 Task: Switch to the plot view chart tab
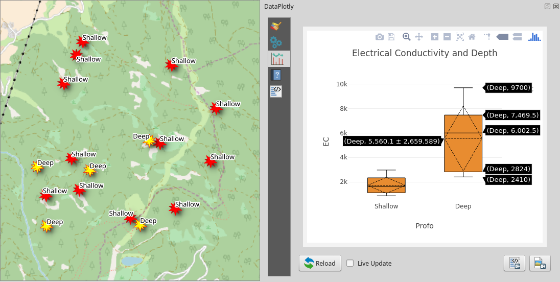276,59
